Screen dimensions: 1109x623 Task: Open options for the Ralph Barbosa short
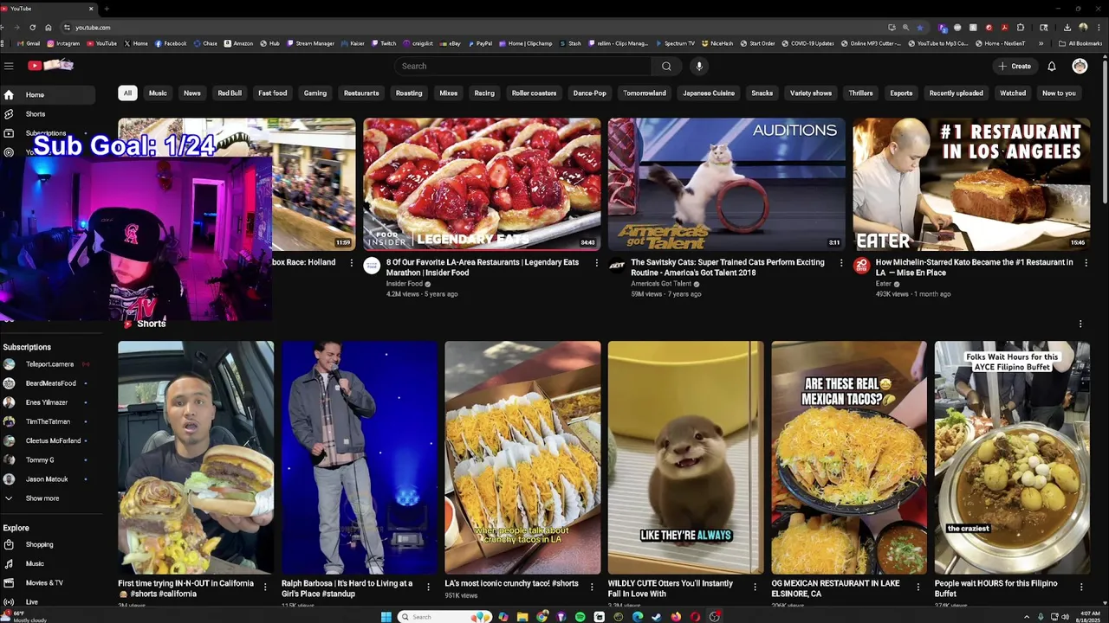[x=429, y=587]
